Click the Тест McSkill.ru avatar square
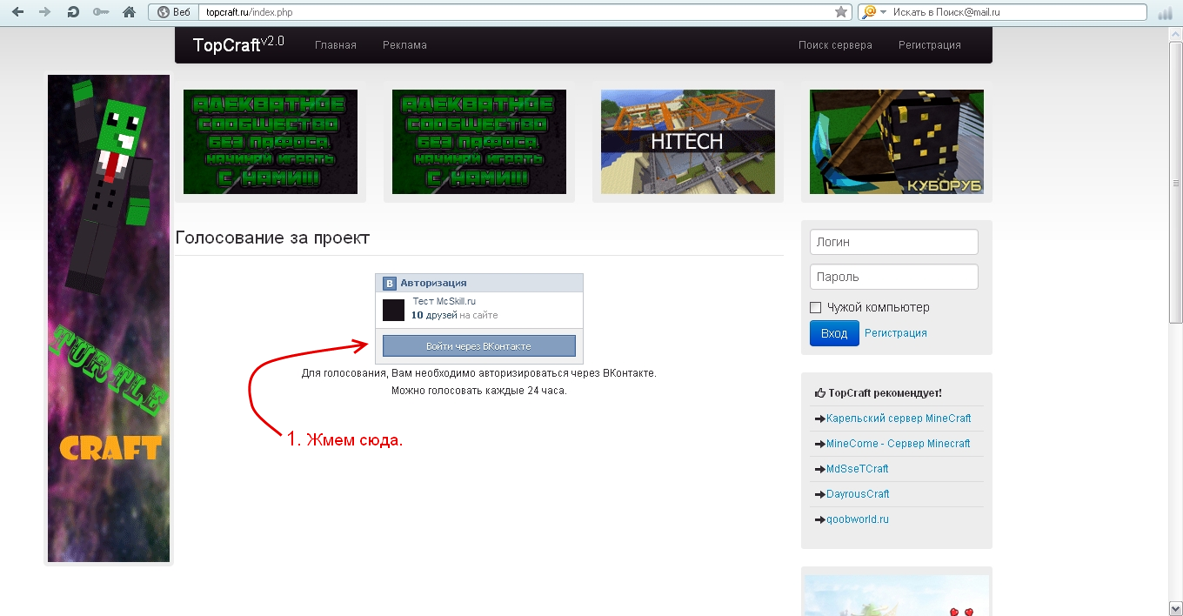 (x=394, y=310)
